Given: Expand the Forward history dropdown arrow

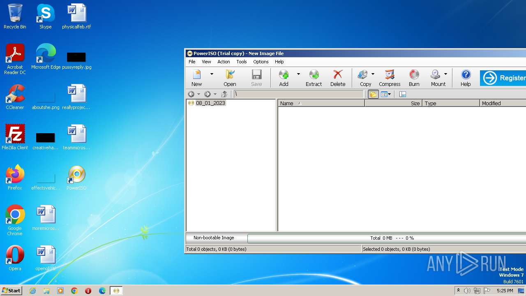Looking at the screenshot, I should pos(215,94).
